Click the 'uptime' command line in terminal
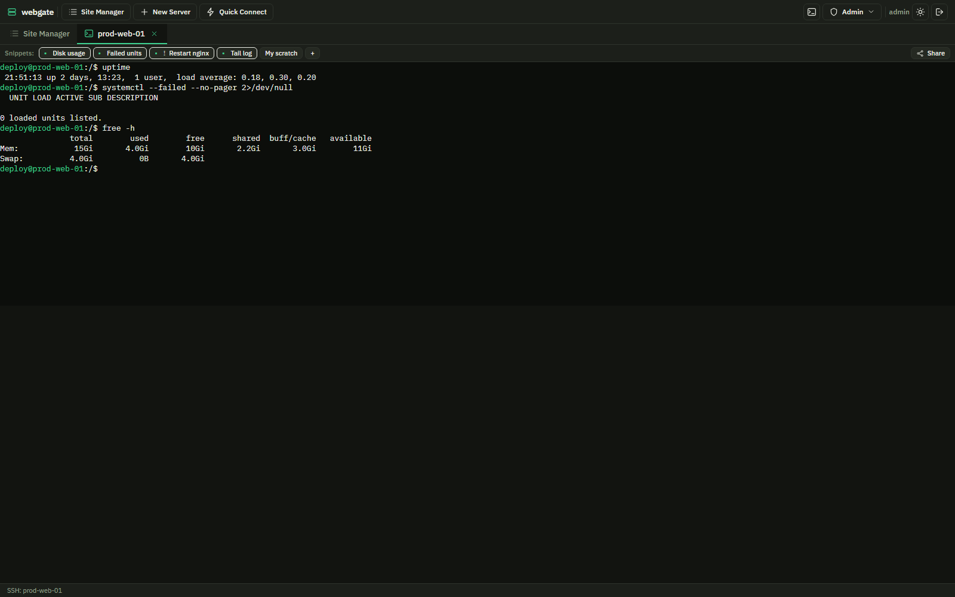Image resolution: width=955 pixels, height=597 pixels. [65, 67]
